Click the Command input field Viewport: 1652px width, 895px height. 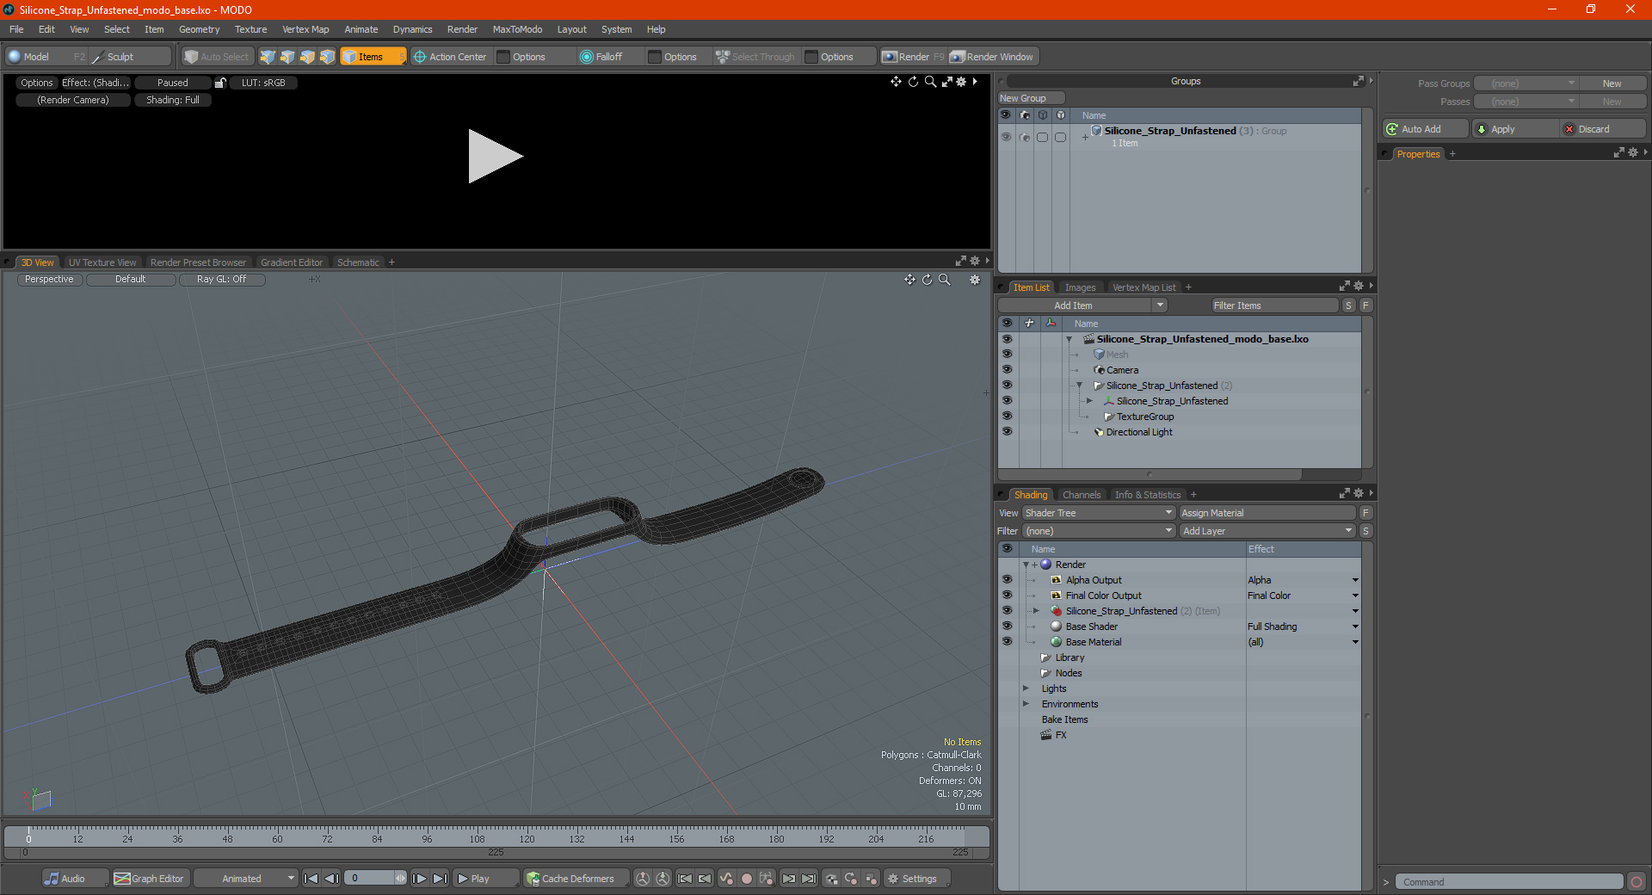(1509, 882)
